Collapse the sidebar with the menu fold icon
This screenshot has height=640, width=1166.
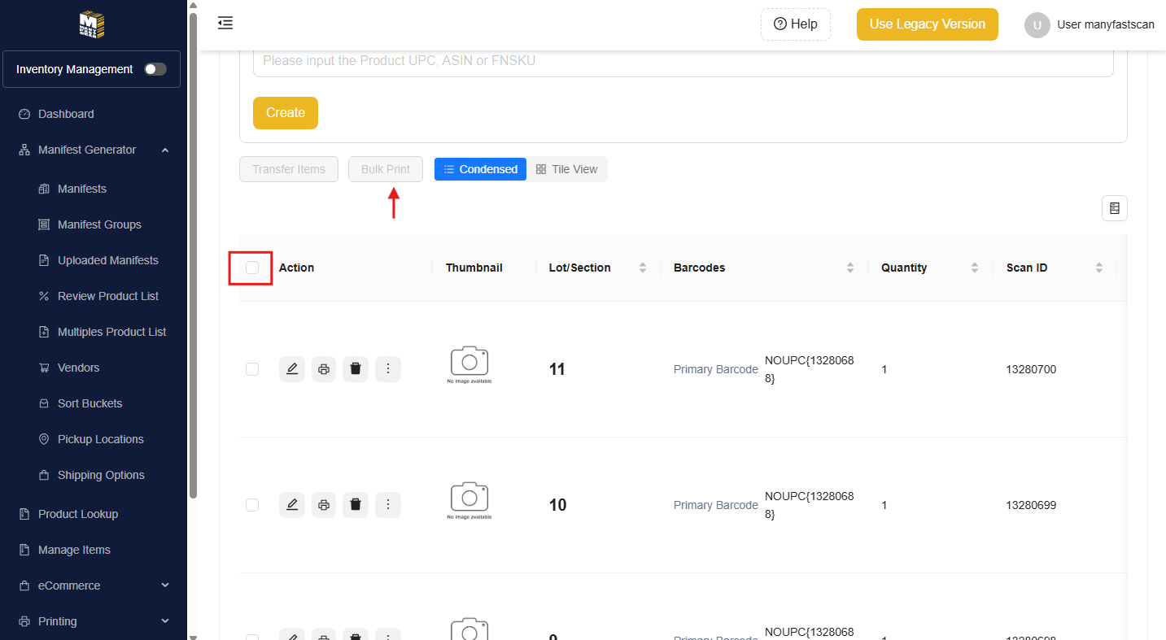[x=225, y=24]
